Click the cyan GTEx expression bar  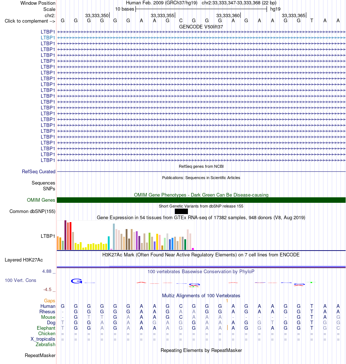[x=109, y=243]
